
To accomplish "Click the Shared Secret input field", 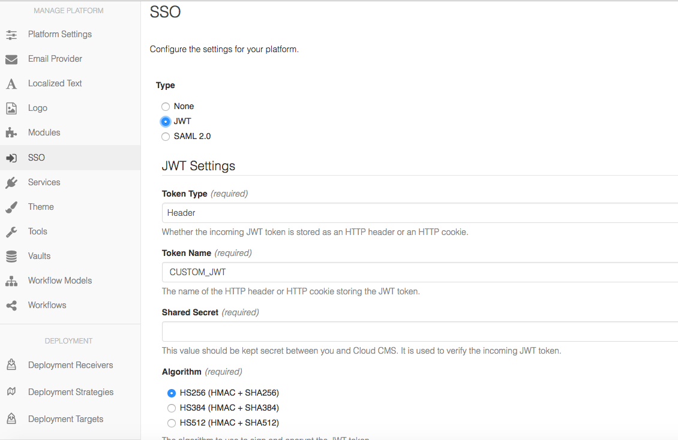I will click(419, 331).
